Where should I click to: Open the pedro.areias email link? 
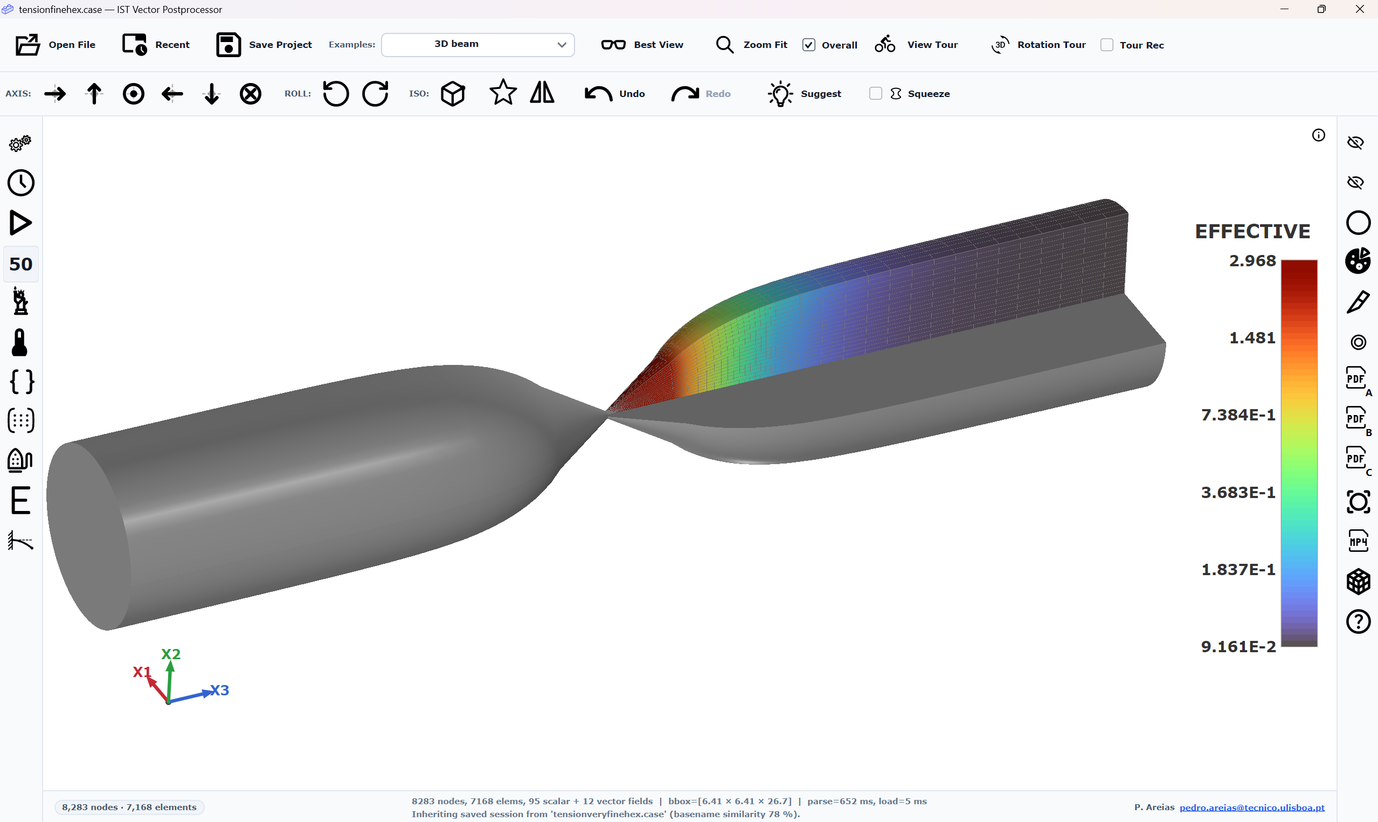pyautogui.click(x=1252, y=807)
